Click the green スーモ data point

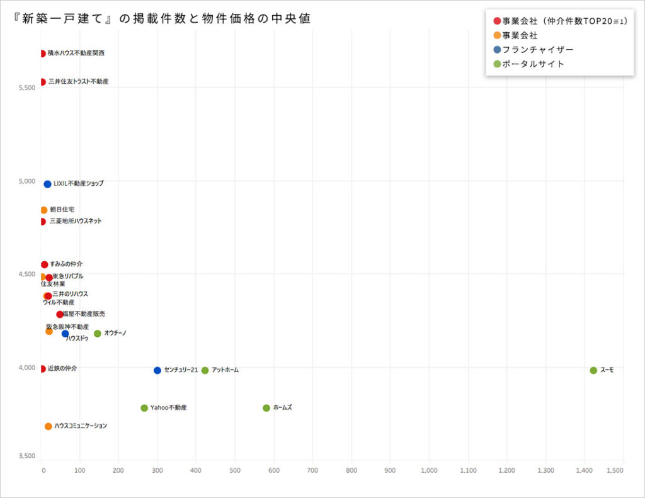(593, 370)
